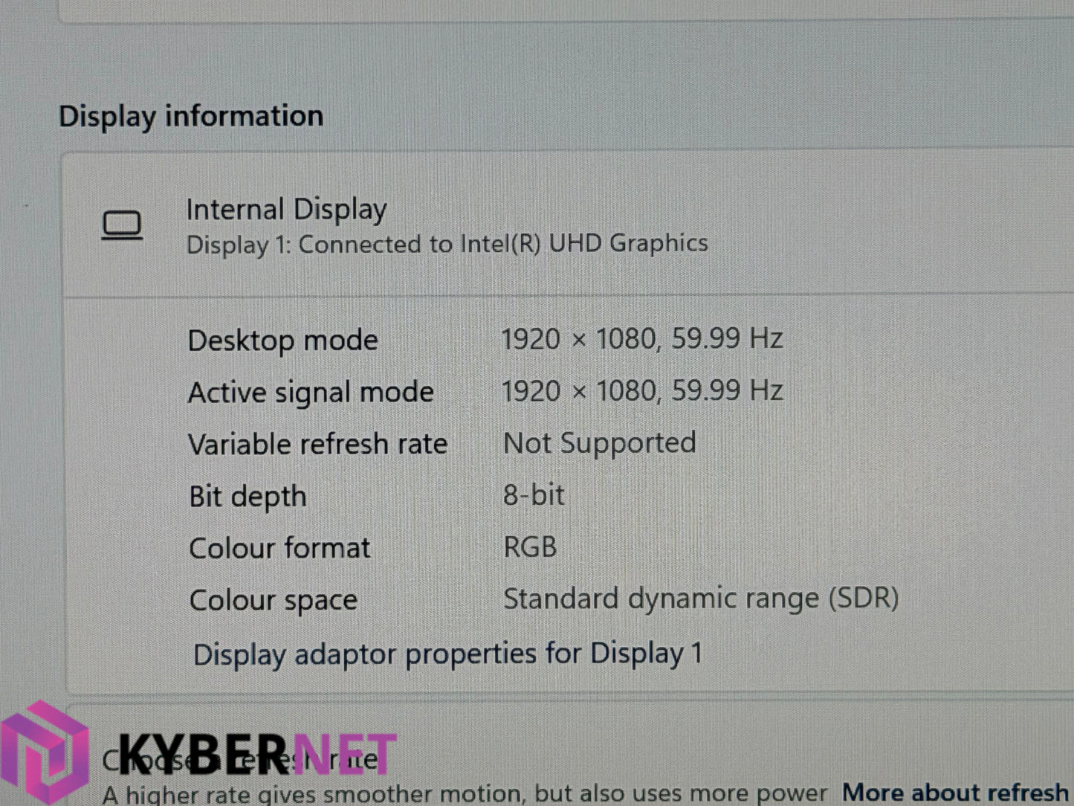Viewport: 1074px width, 806px height.
Task: Click the Display information section heading
Action: point(191,117)
